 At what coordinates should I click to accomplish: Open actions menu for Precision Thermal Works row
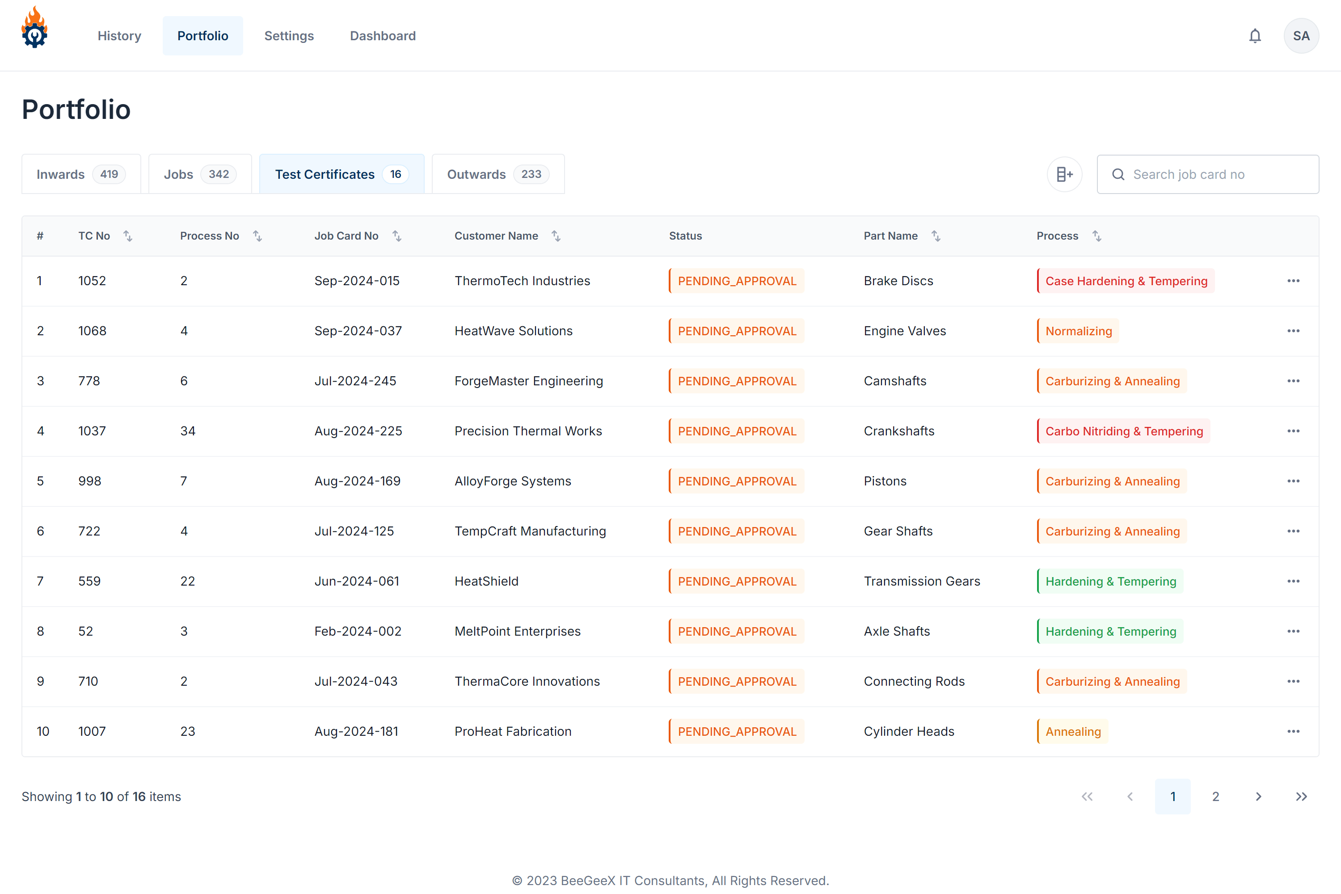(x=1293, y=431)
